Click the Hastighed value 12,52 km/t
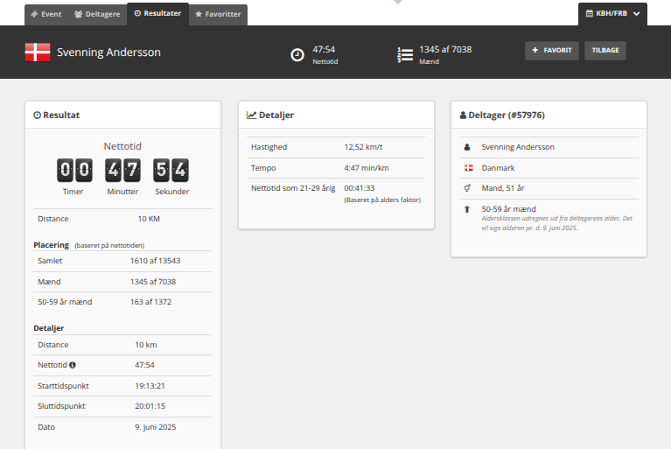The height and width of the screenshot is (449, 671). pos(363,147)
